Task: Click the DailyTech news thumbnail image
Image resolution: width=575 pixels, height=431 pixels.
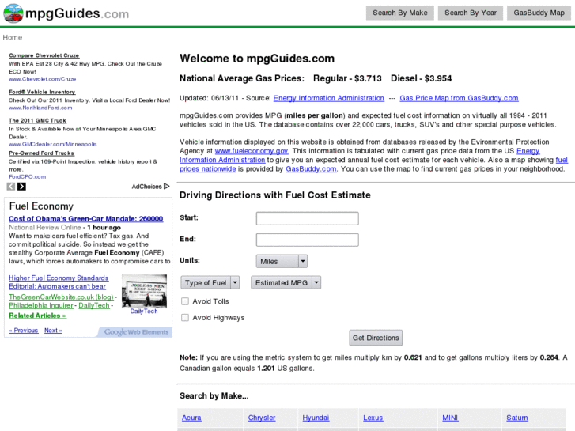Action: click(x=144, y=291)
